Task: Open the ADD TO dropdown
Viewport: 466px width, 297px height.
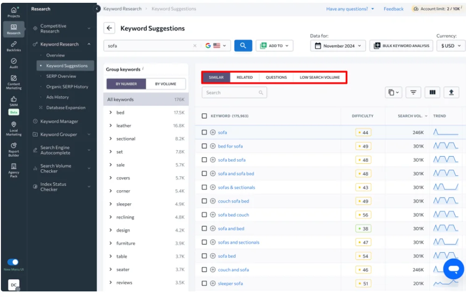Action: pos(274,46)
